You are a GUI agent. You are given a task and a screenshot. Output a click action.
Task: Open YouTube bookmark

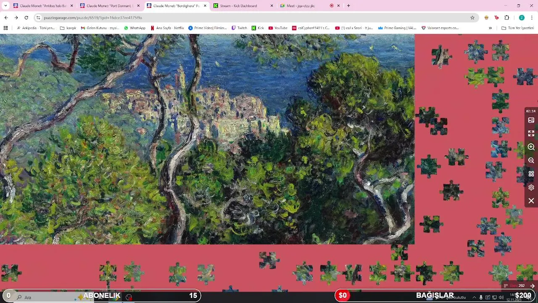[278, 28]
